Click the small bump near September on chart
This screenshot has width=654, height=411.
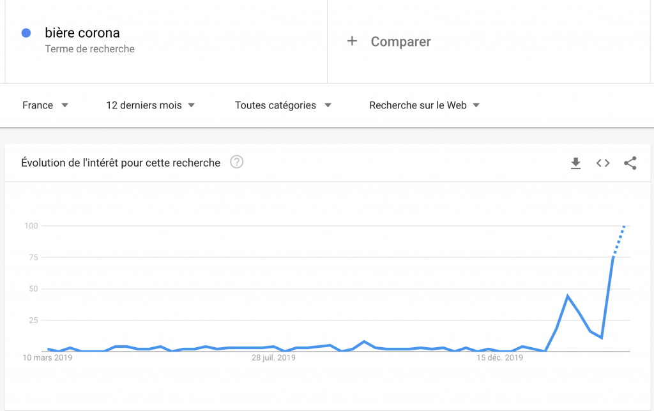point(364,342)
